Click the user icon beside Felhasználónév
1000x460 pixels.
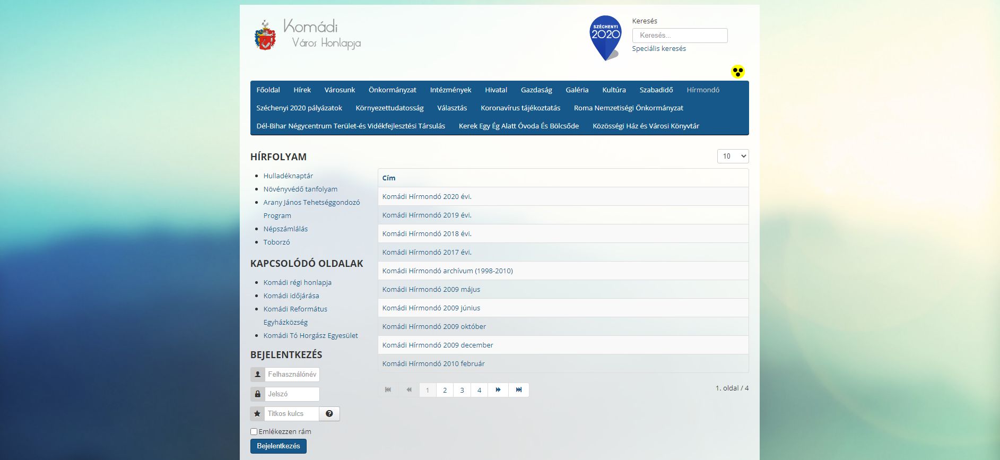point(257,375)
